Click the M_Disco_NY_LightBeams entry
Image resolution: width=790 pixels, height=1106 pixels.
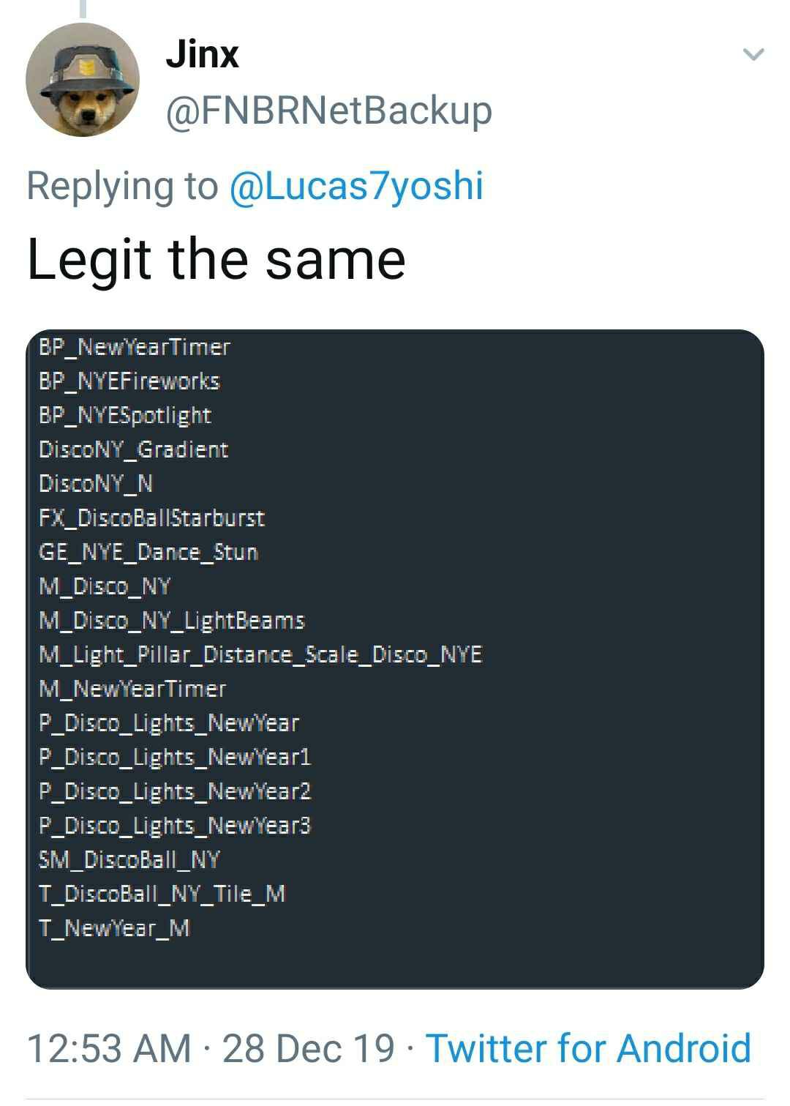point(172,621)
